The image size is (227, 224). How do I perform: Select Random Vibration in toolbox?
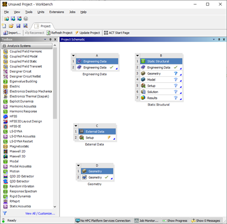click(22, 186)
